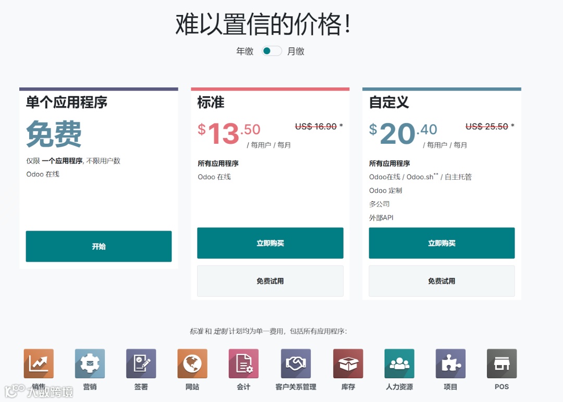Open the 网站 website globe icon
The image size is (563, 402).
[x=192, y=363]
